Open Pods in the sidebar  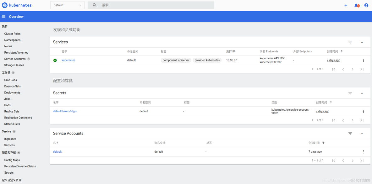[x=8, y=105]
